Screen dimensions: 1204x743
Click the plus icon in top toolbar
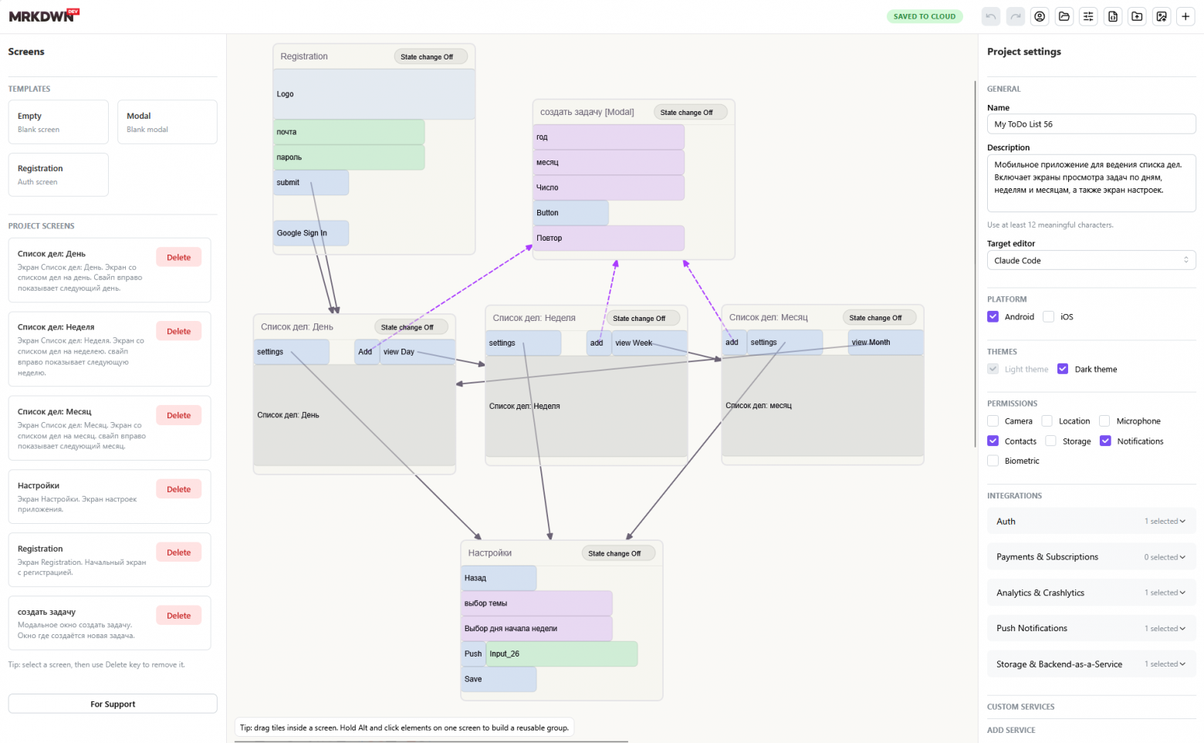[x=1185, y=16]
